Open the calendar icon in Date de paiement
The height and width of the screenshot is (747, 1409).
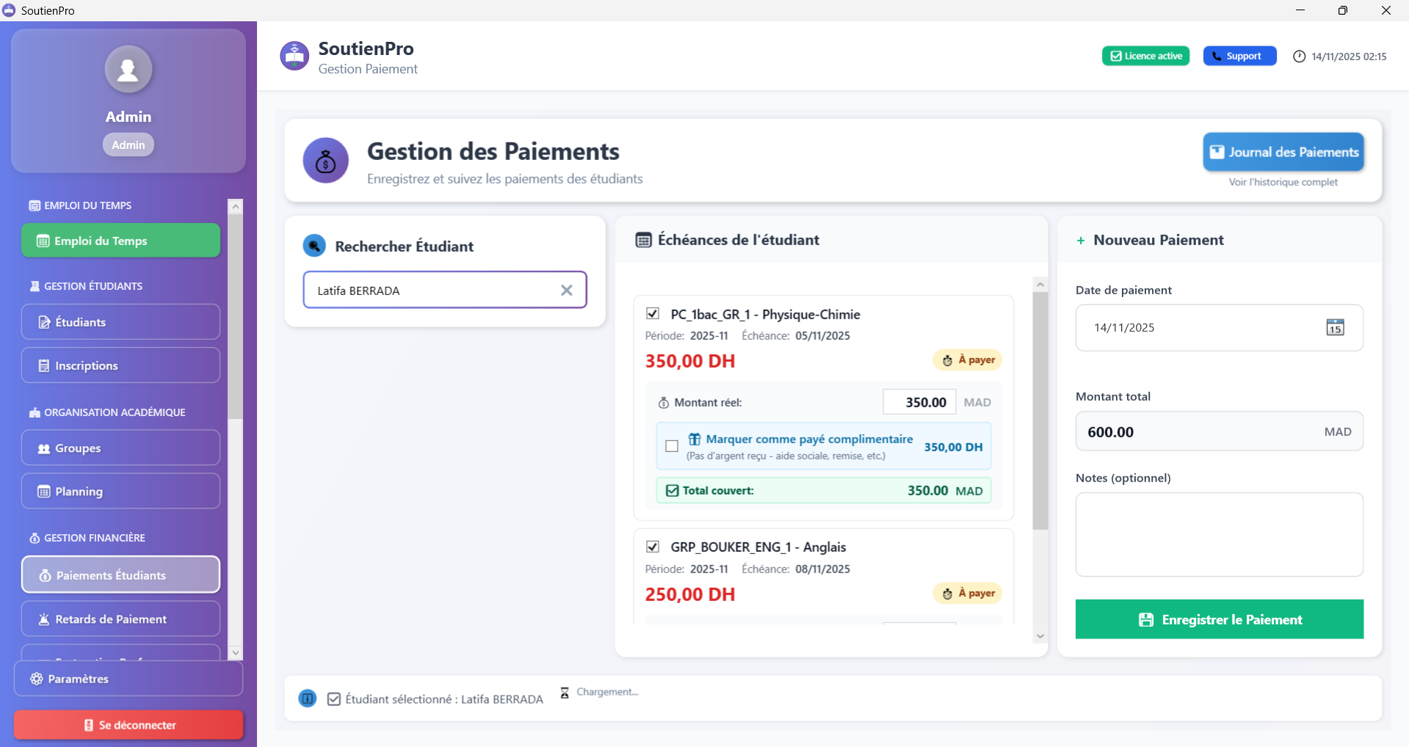(1335, 327)
